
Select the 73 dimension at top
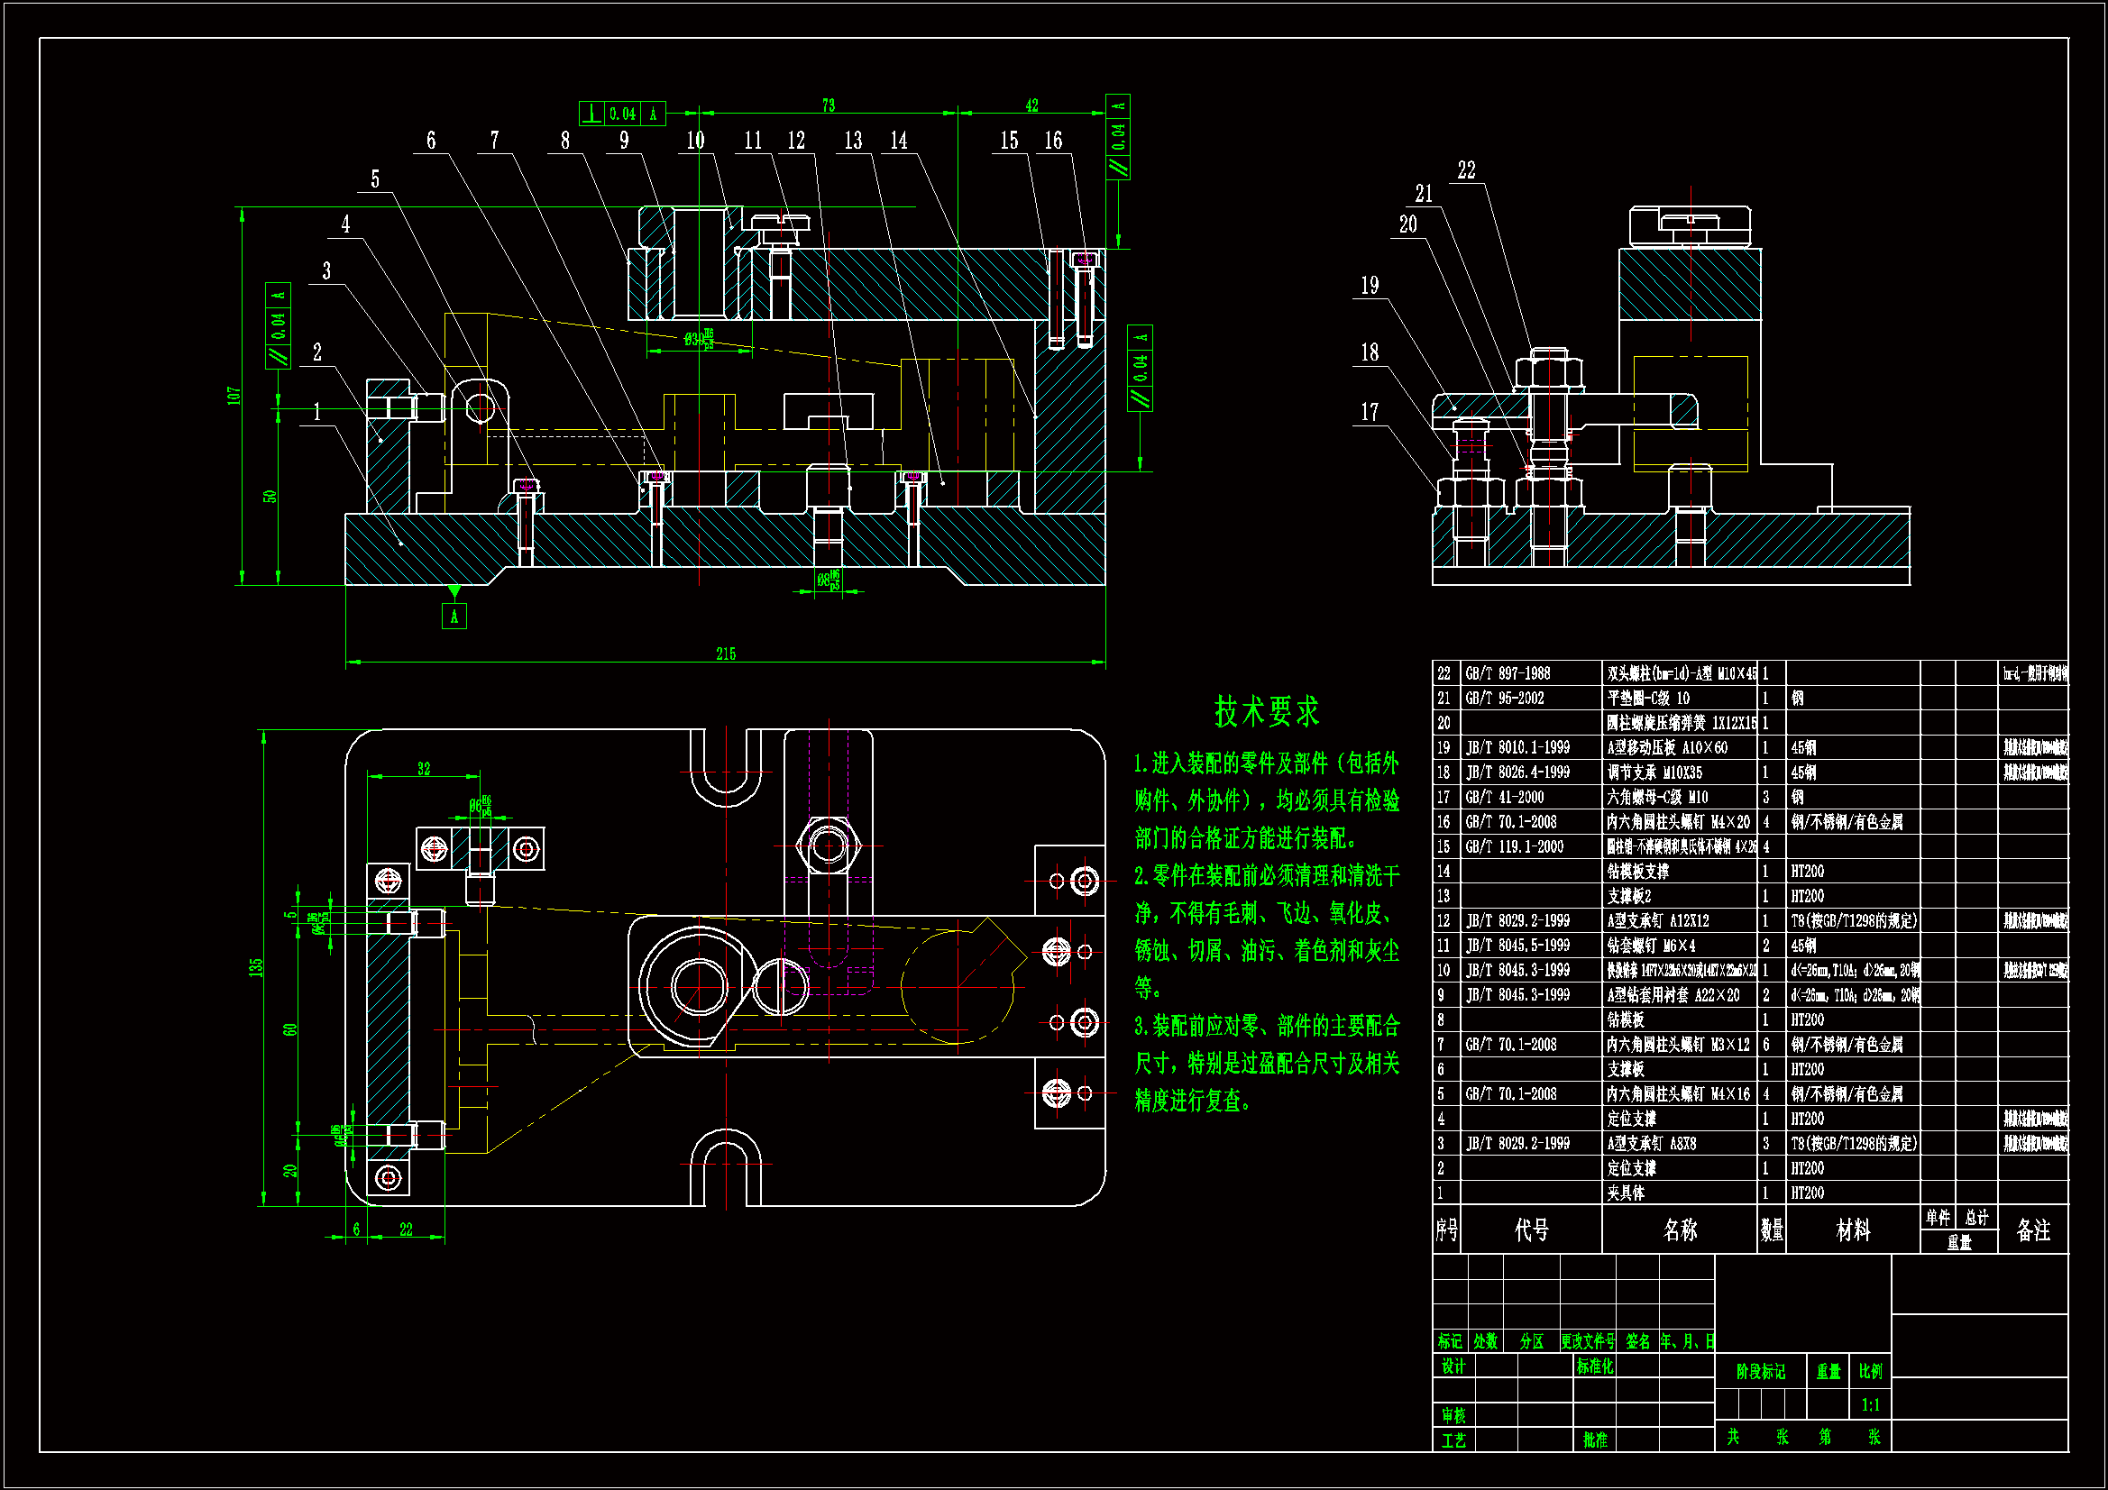[828, 105]
